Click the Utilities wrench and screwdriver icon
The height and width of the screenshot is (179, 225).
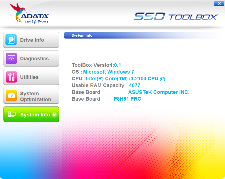tap(11, 77)
